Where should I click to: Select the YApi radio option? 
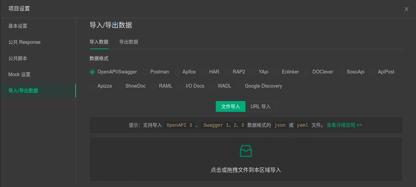pyautogui.click(x=253, y=72)
